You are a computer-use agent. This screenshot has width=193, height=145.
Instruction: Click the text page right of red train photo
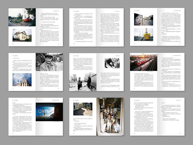(171, 72)
